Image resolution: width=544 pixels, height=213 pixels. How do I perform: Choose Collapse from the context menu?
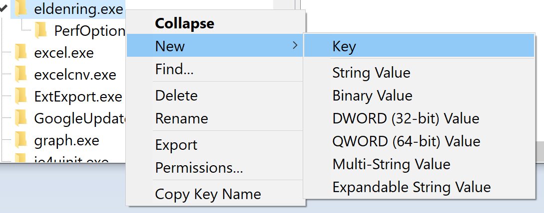(184, 23)
